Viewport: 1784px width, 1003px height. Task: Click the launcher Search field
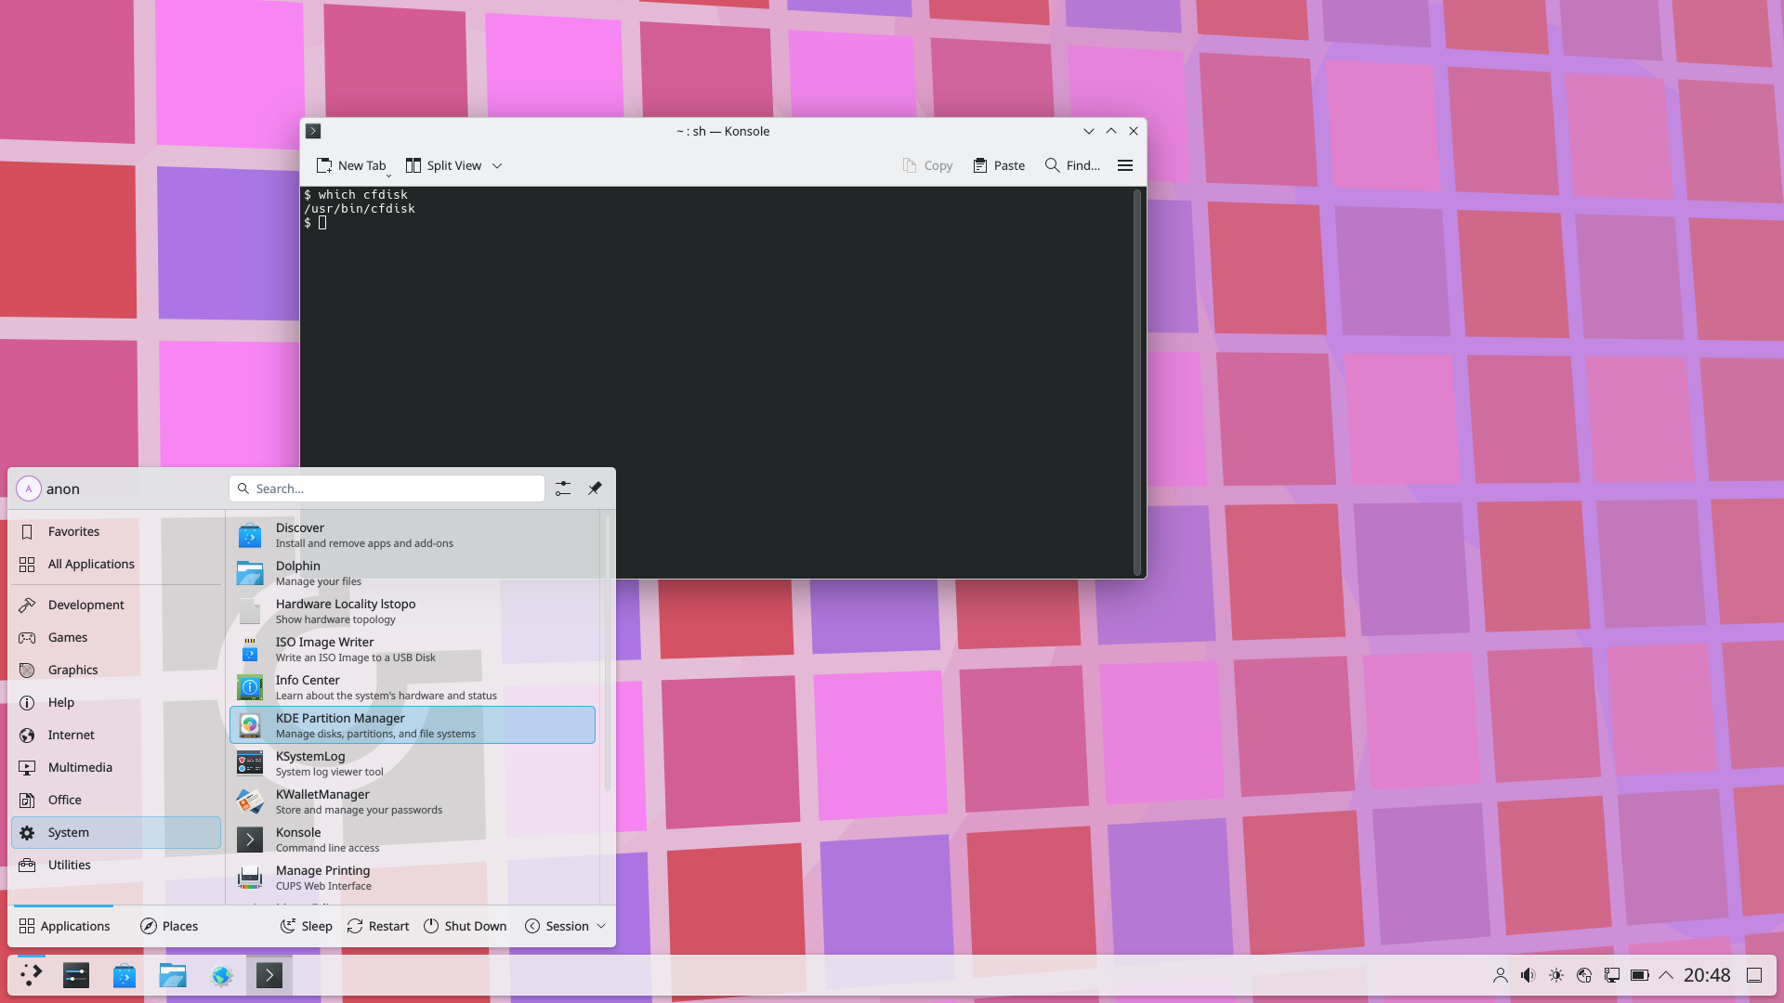click(387, 488)
